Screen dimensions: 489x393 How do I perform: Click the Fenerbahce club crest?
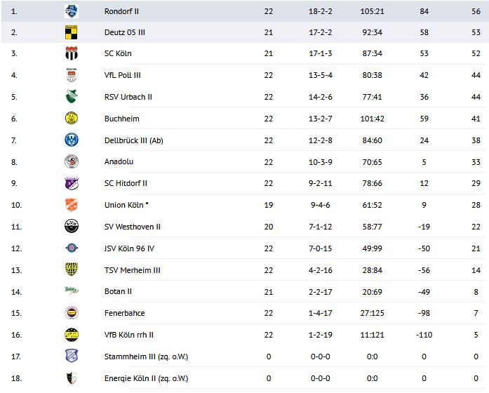coord(72,313)
